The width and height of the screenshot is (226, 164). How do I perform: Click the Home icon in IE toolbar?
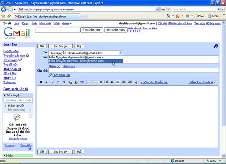coord(169,16)
